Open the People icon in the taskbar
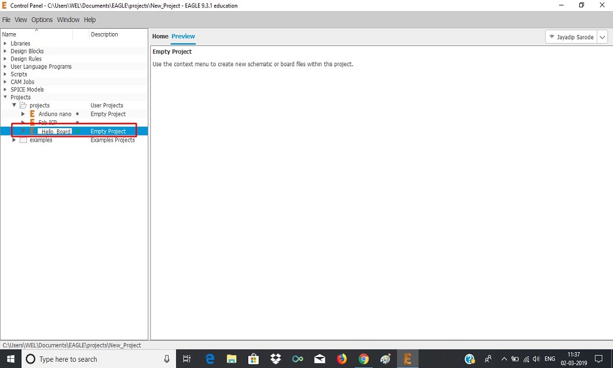Screen dimensions: 613x368 [488, 359]
